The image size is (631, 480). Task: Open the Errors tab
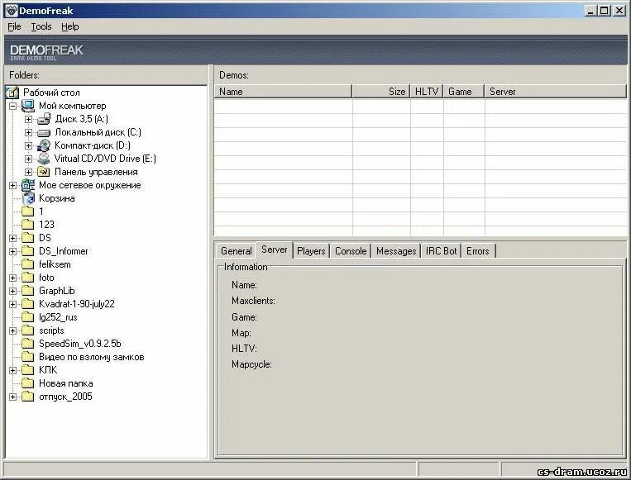coord(478,251)
